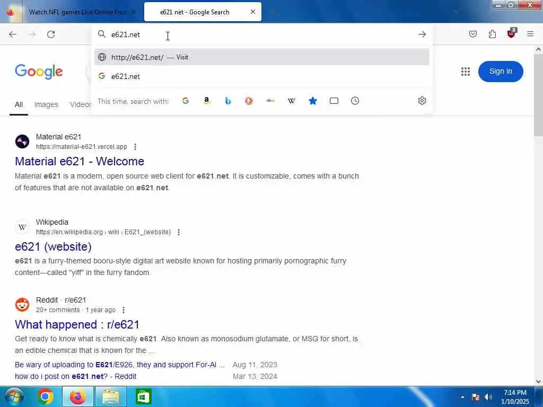Image resolution: width=543 pixels, height=407 pixels.
Task: Open the Extensions puzzle icon
Action: pyautogui.click(x=492, y=34)
